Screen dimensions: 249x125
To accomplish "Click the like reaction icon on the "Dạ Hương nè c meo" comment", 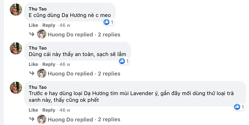I will 106,22.
